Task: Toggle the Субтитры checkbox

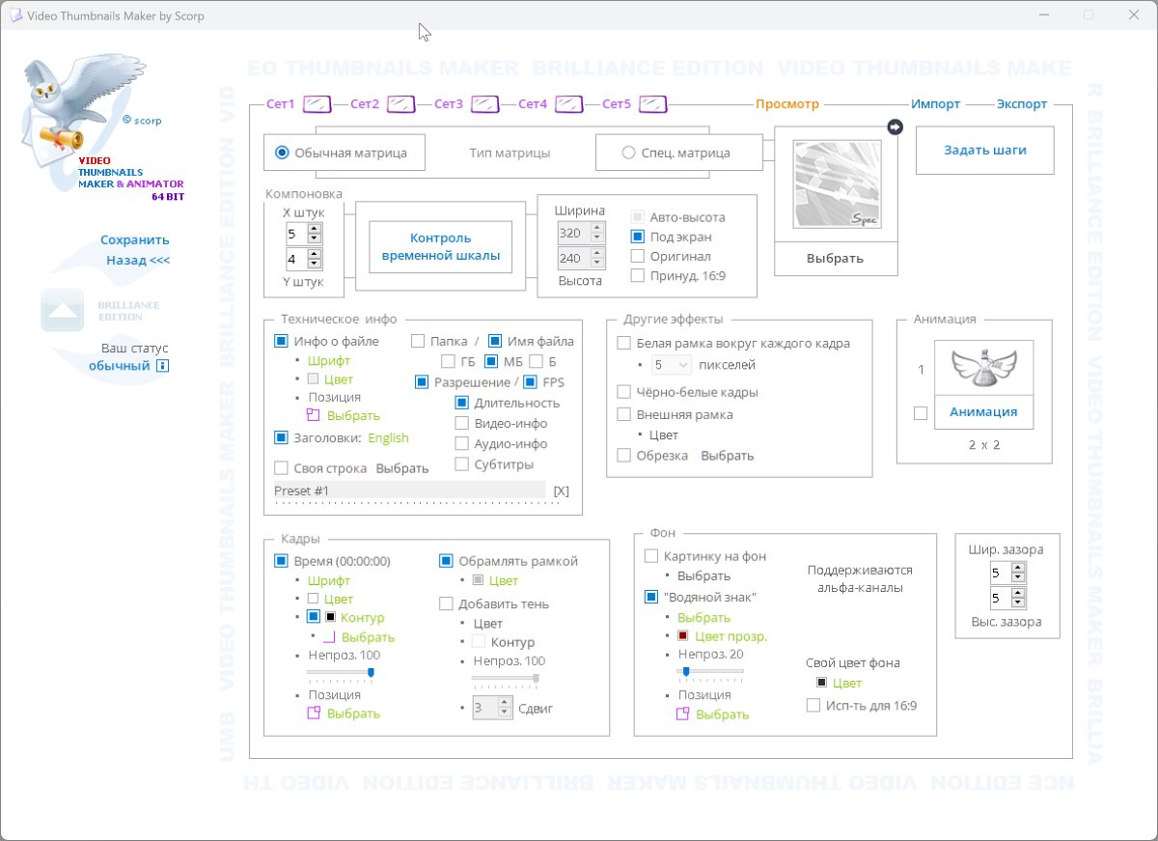Action: pyautogui.click(x=462, y=464)
